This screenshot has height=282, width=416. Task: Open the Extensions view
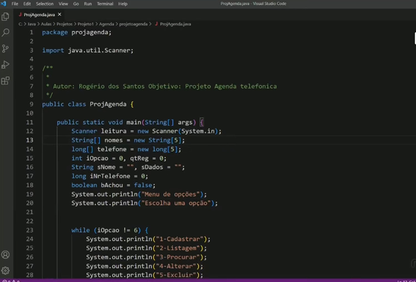tap(5, 81)
